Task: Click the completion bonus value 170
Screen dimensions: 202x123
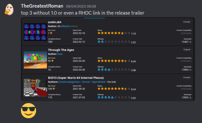Action: (x=50, y=97)
